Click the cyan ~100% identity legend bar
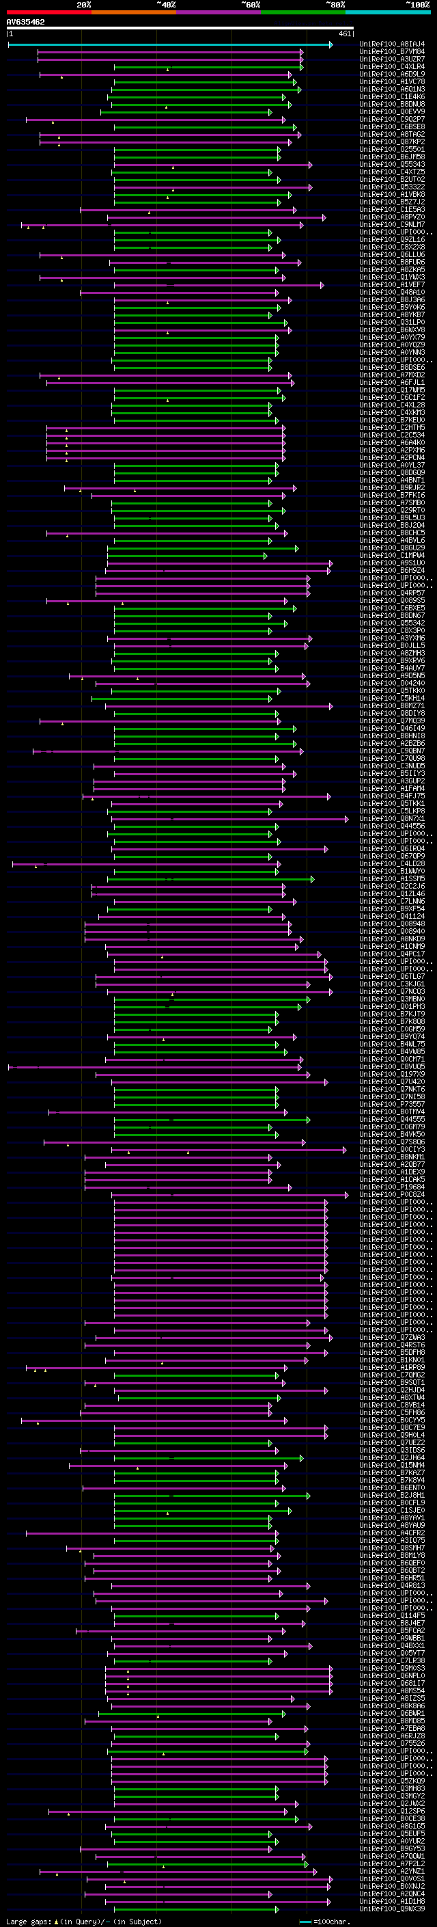 coord(388,12)
